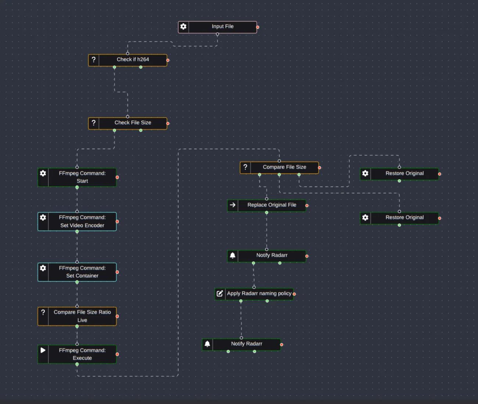The height and width of the screenshot is (404, 478).
Task: Click the white input port above Input File's connection to Check if h264
Action: click(x=128, y=54)
